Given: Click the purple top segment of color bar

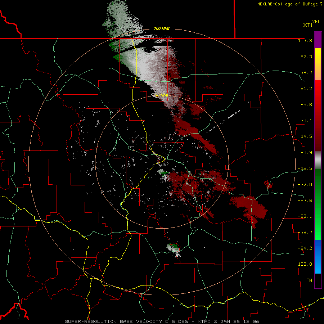Looking at the screenshot, I should click(x=318, y=40).
